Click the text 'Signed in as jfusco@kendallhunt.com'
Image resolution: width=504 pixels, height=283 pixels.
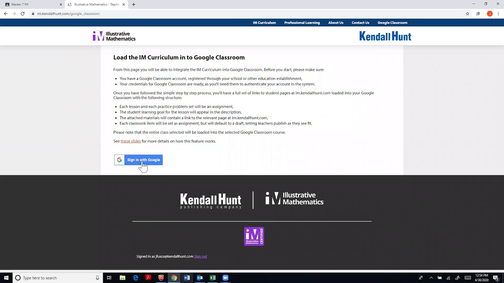coord(165,256)
